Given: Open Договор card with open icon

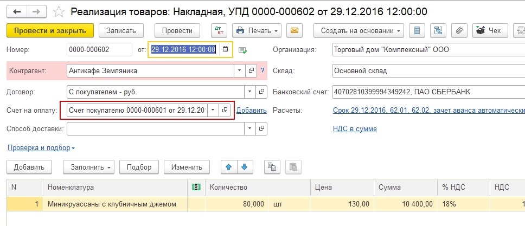Looking at the screenshot, I should (261, 92).
